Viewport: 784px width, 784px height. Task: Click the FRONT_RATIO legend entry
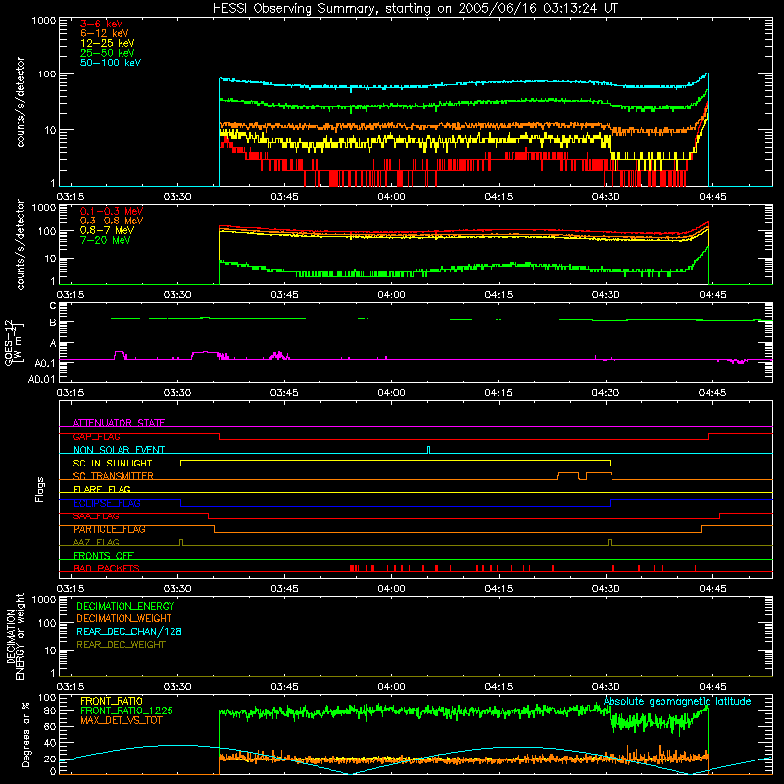tap(112, 701)
